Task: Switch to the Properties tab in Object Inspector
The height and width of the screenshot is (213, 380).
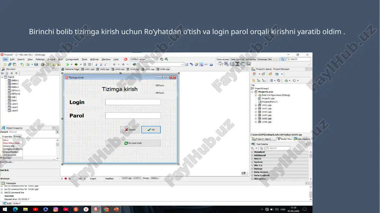Action: pyautogui.click(x=7, y=136)
